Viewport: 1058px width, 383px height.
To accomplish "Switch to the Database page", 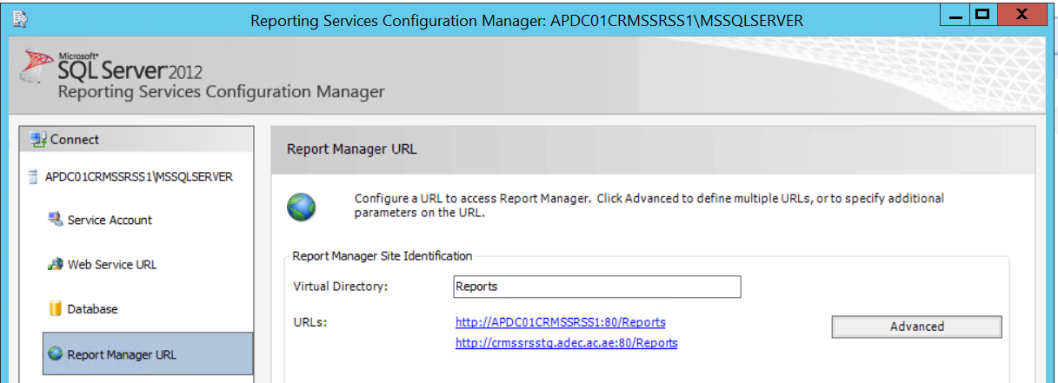I will tap(92, 309).
